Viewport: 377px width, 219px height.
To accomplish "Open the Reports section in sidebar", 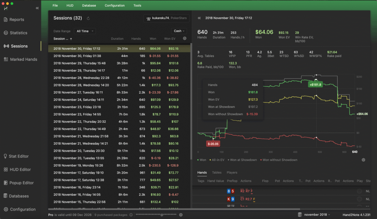I will [17, 20].
